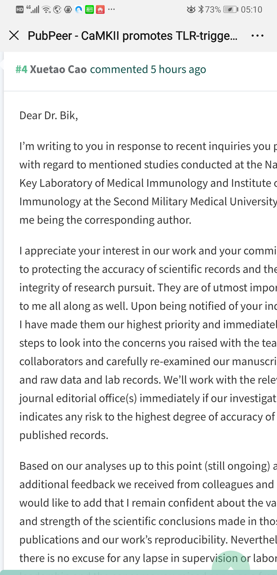The height and width of the screenshot is (575, 277).
Task: Tap the 'commented 5 hours ago' timestamp
Action: point(148,69)
